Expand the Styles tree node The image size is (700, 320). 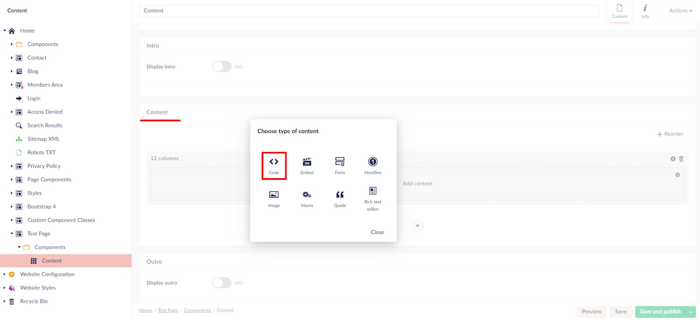[11, 193]
